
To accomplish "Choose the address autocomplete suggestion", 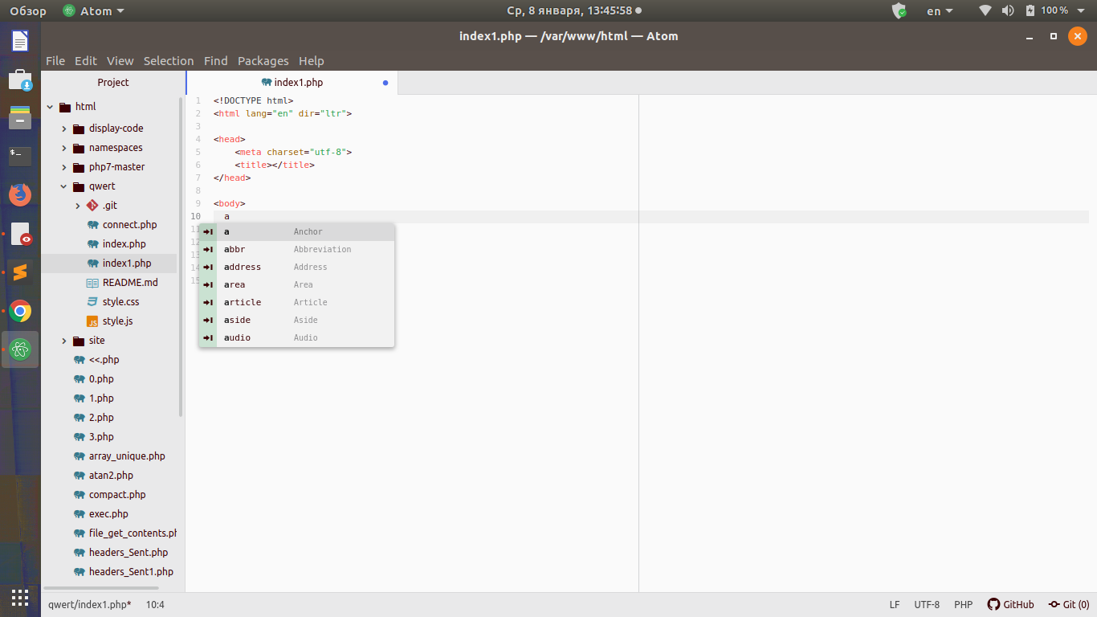I will click(x=296, y=267).
